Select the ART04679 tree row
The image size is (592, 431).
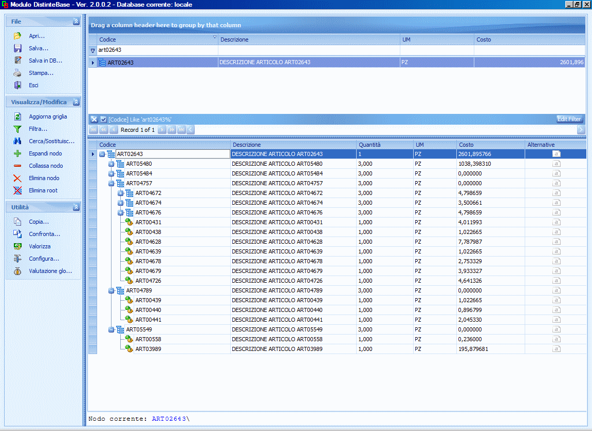tap(338, 271)
